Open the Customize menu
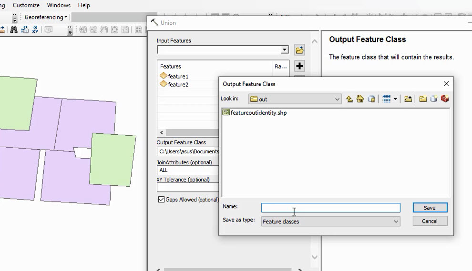The height and width of the screenshot is (271, 472). click(26, 5)
